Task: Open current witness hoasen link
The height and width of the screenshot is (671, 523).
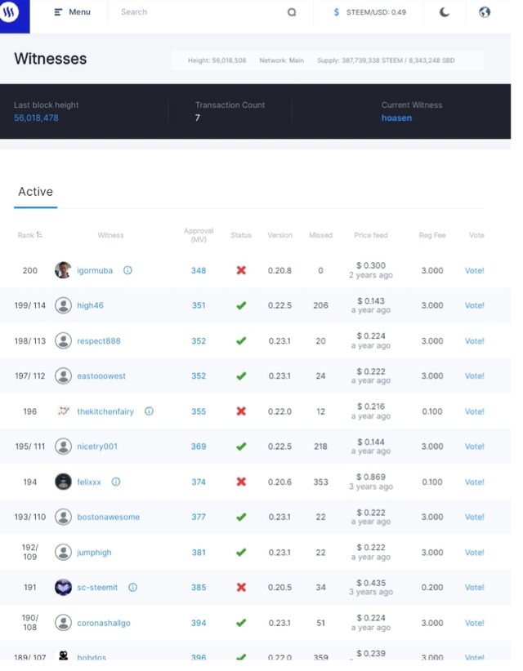Action: [x=396, y=118]
